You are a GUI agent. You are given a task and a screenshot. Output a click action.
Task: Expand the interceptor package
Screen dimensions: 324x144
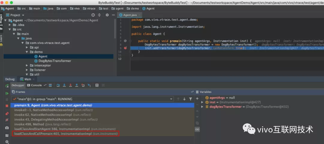[x=27, y=65]
